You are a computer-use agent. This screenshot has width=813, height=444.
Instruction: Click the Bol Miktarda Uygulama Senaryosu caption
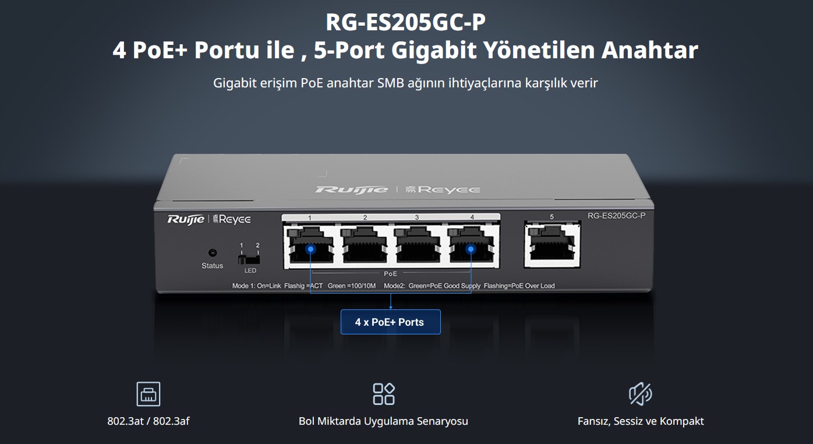point(384,421)
